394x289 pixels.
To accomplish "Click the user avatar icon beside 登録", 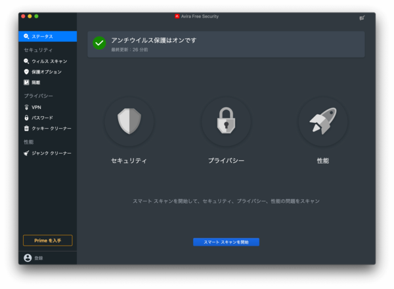I will point(28,258).
